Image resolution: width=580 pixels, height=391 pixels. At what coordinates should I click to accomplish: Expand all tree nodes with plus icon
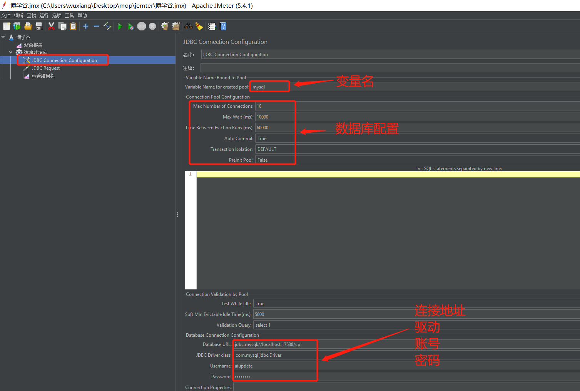tap(86, 26)
